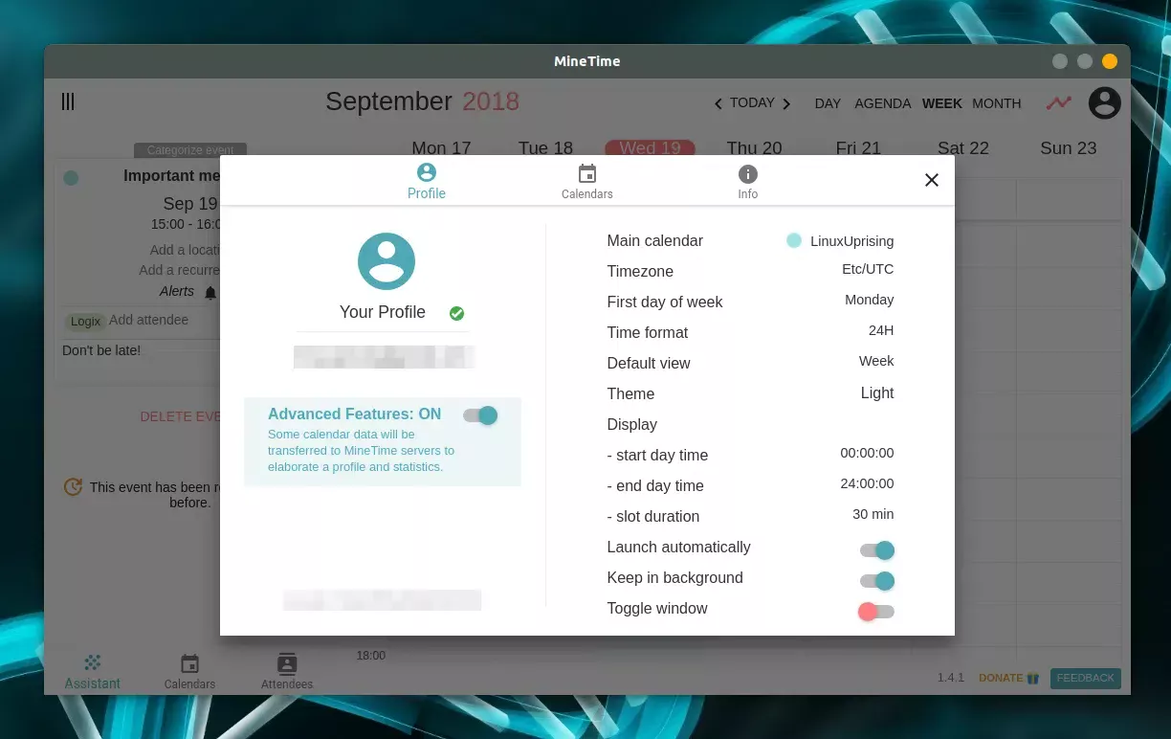1171x739 pixels.
Task: Click the orange window control button
Action: [1110, 61]
